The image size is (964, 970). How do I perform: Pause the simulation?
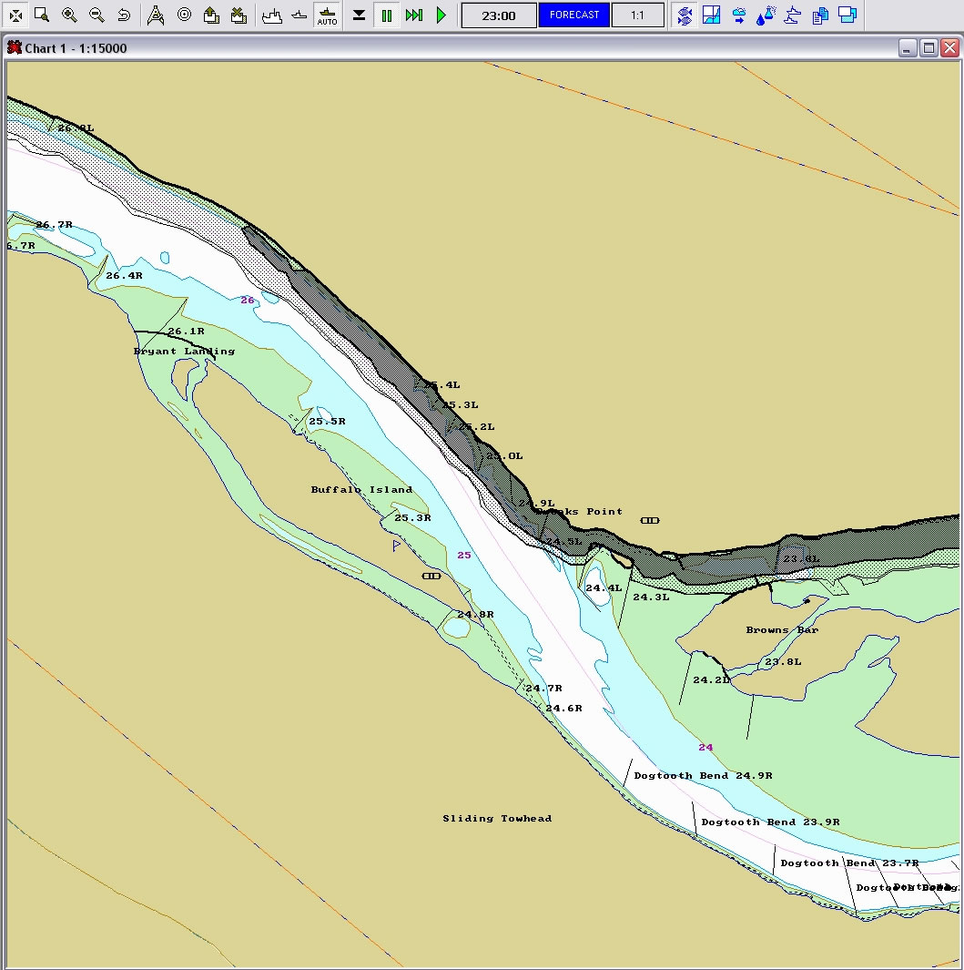[387, 15]
